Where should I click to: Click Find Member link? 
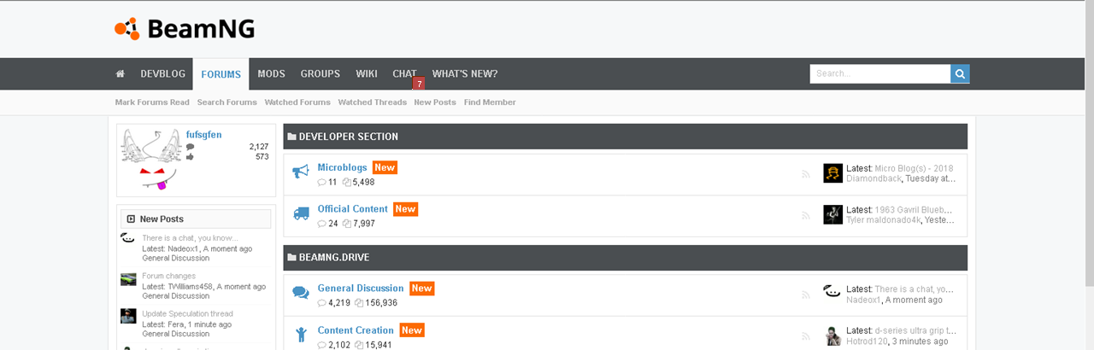[x=490, y=102]
